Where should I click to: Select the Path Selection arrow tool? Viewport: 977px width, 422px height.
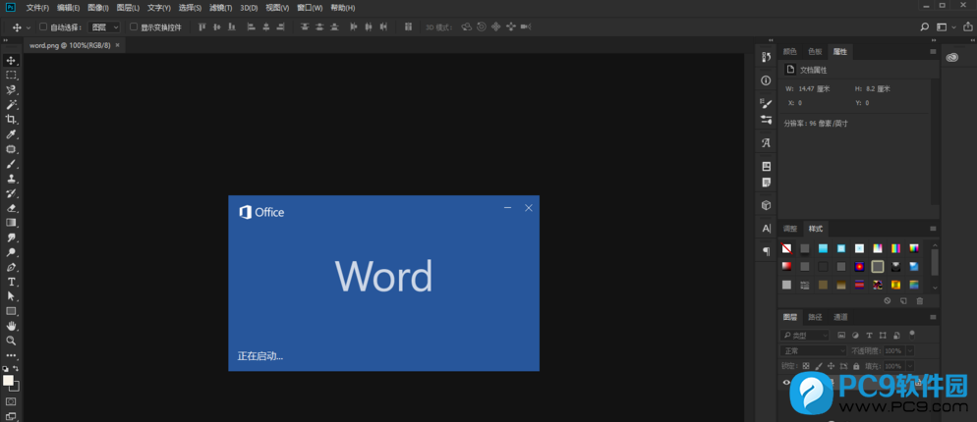(11, 296)
